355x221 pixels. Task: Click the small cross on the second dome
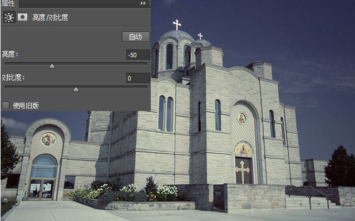pos(200,36)
